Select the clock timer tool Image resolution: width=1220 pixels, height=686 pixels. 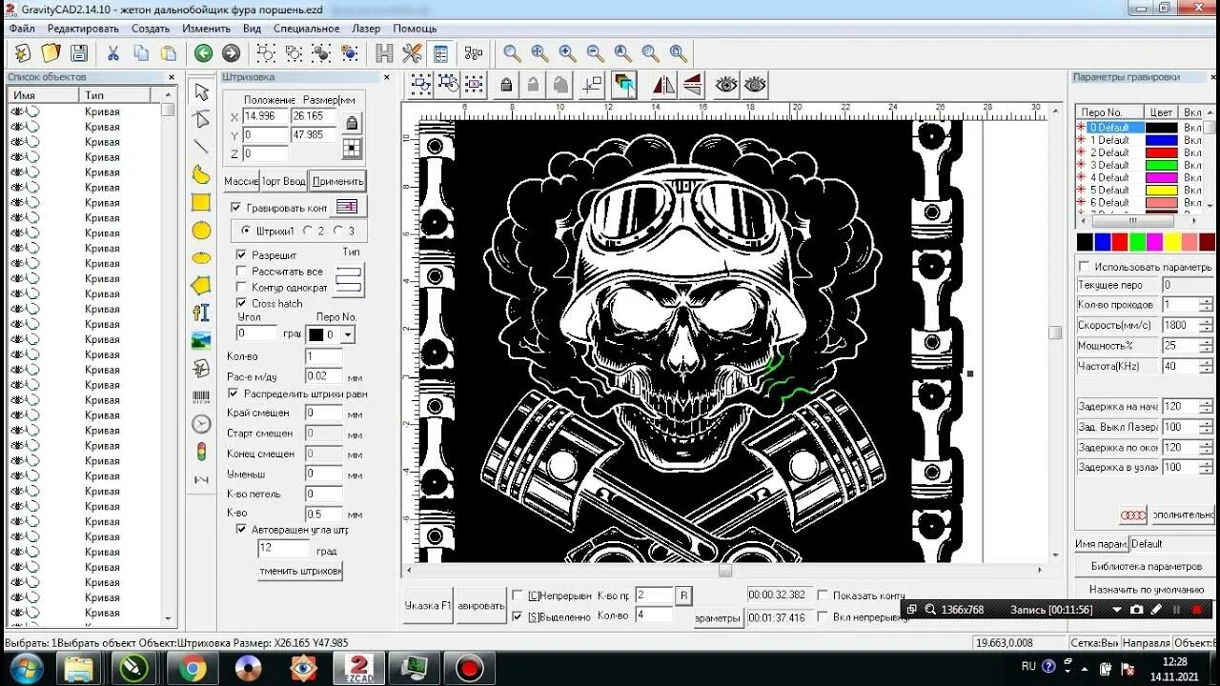point(201,424)
